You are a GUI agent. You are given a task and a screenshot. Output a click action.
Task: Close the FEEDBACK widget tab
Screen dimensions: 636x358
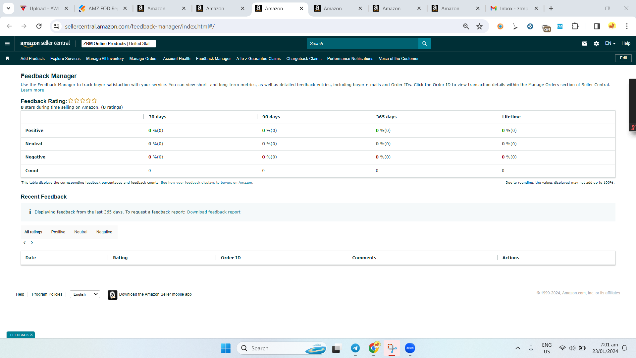[31, 335]
